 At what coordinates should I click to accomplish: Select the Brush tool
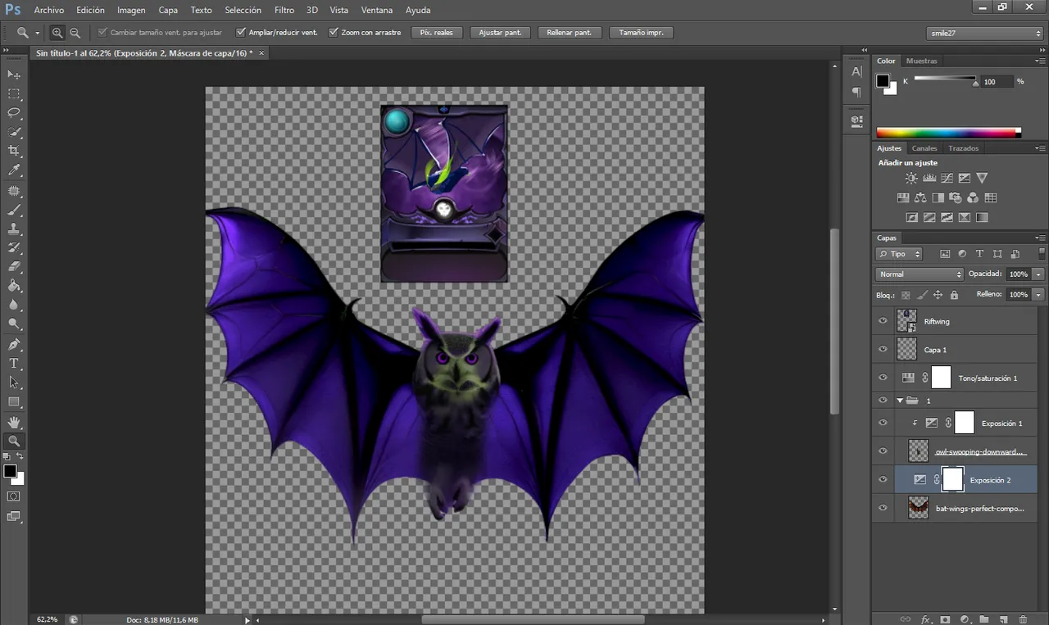coord(14,210)
